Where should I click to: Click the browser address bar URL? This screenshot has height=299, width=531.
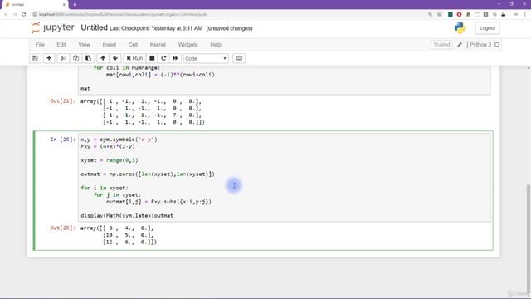coord(123,15)
